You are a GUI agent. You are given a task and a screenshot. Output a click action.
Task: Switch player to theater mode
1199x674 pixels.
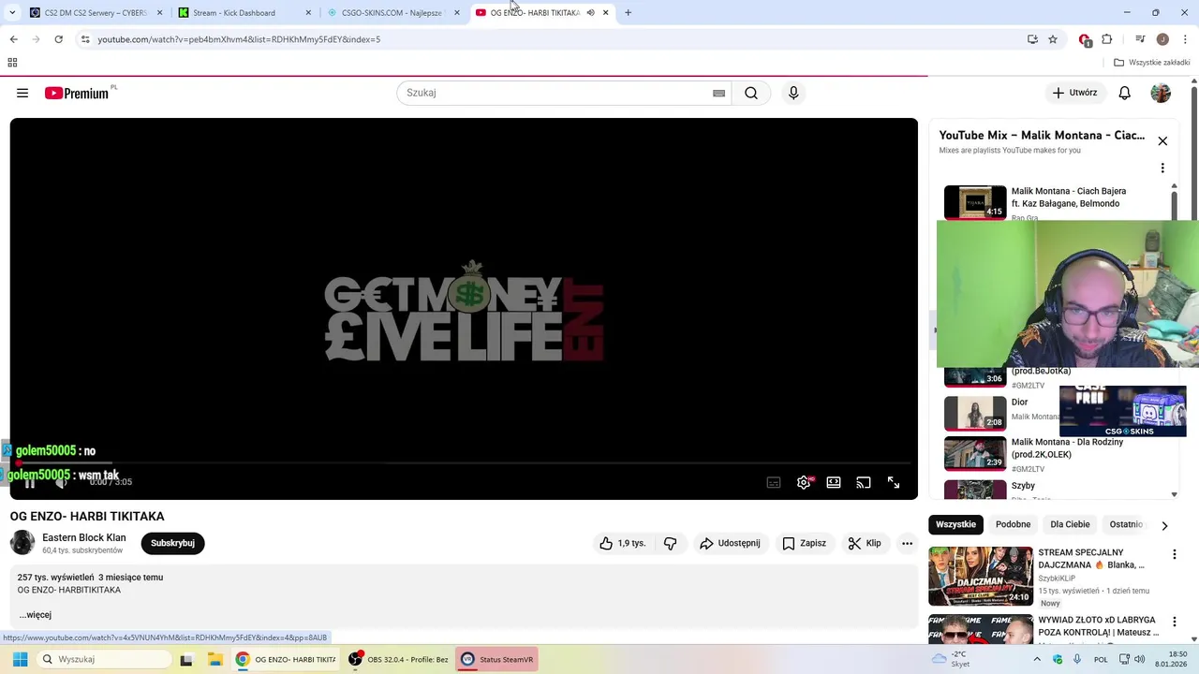click(x=834, y=482)
